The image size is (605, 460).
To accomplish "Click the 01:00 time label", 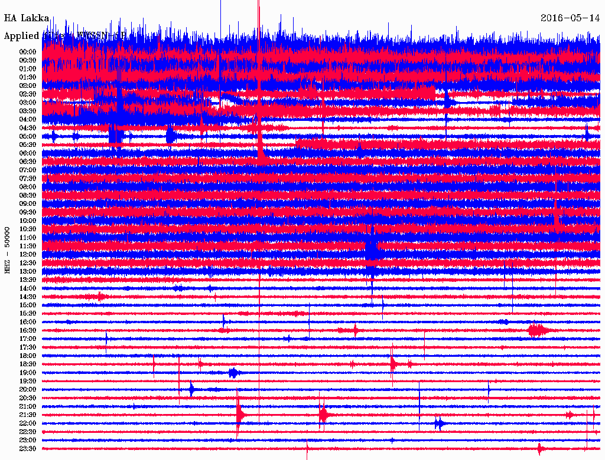I will (28, 69).
